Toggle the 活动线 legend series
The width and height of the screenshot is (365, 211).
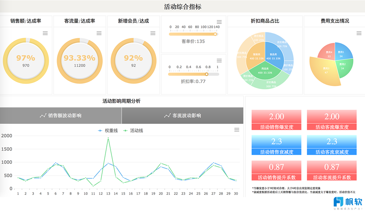point(133,130)
